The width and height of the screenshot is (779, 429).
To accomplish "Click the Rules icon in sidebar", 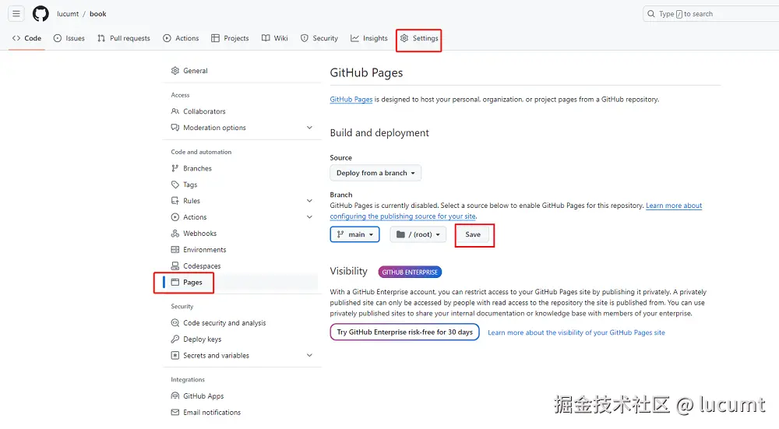I will click(174, 201).
